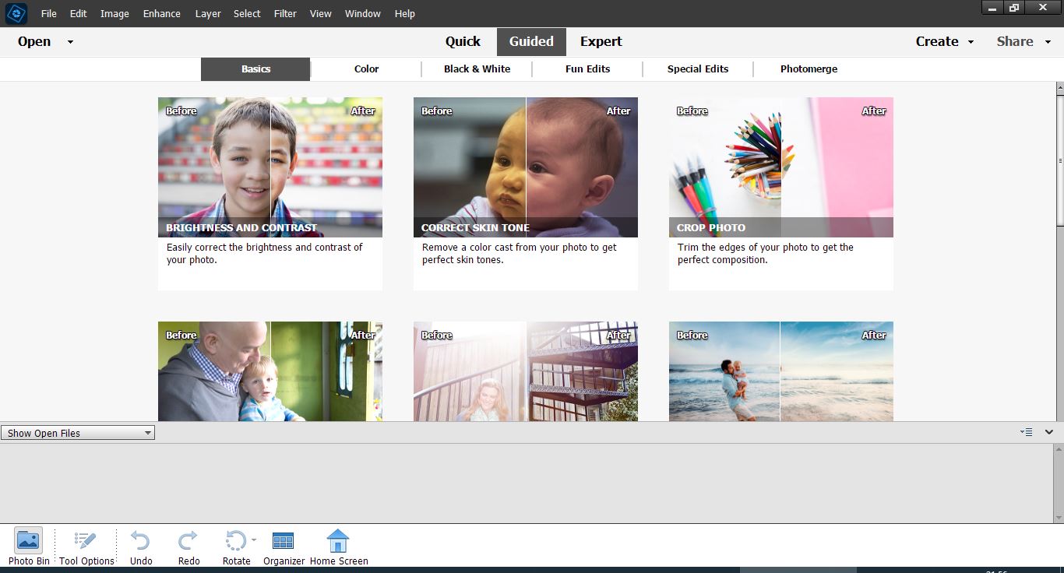Switch to Quick edit mode

coord(463,42)
